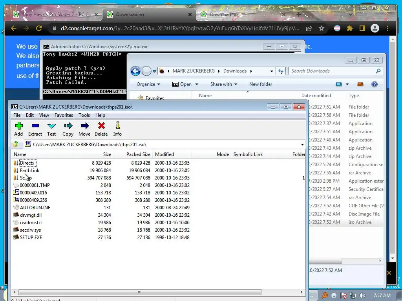
Task: Select the Directx folder in 7-Zip
Action: [x=27, y=163]
